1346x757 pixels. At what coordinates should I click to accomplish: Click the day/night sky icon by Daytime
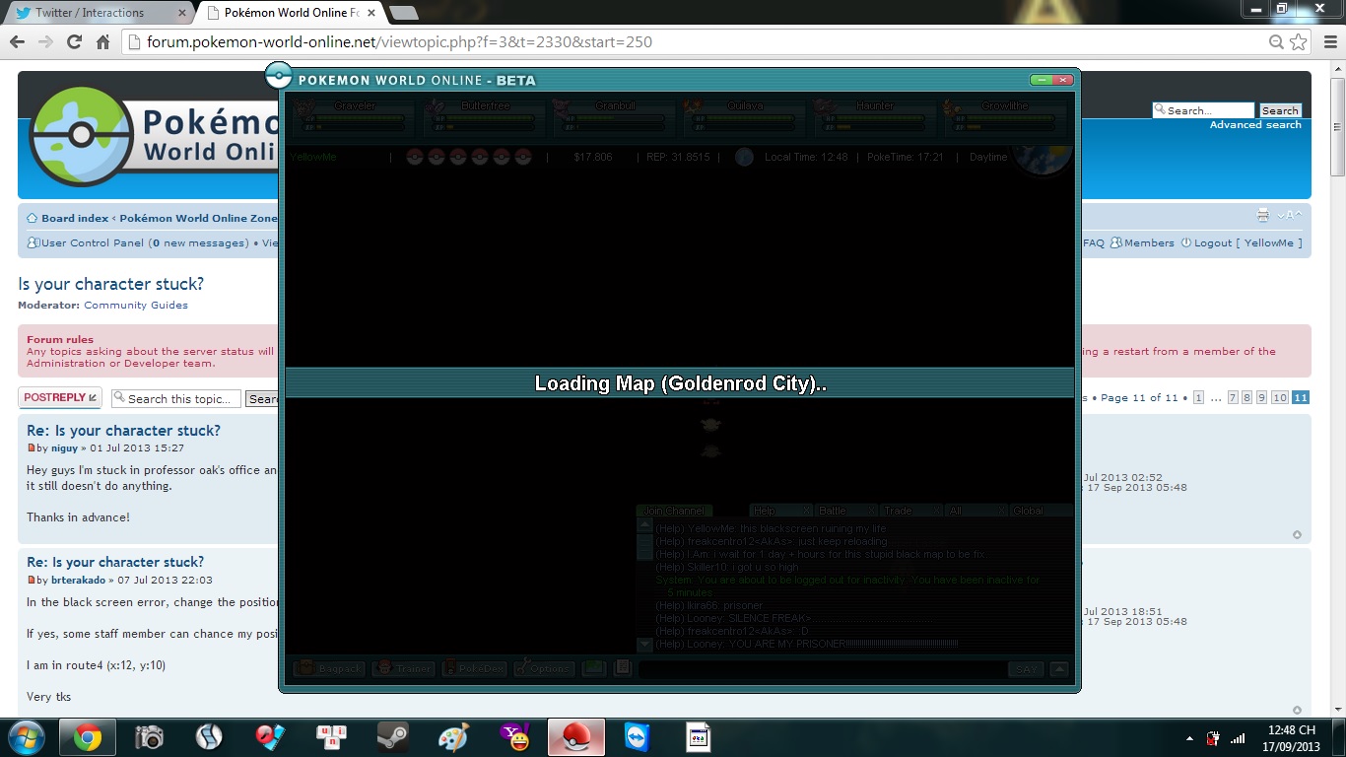(1041, 158)
